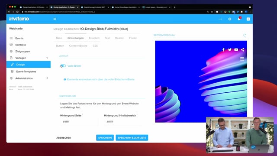Open the notifications bell icon
Screen dimensions: 277x156
239,19
